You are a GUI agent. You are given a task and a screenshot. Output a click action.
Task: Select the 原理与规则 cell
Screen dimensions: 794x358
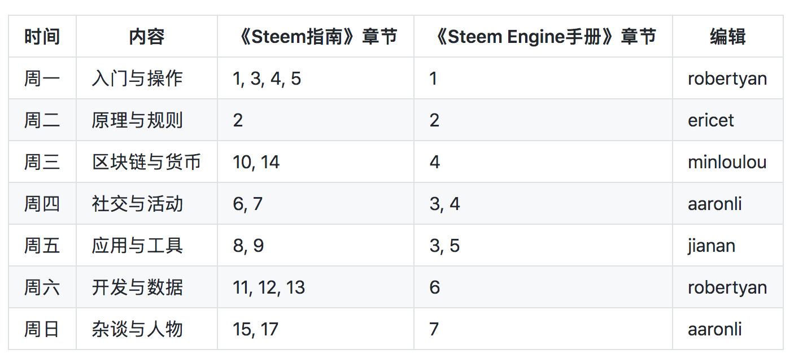coord(137,120)
